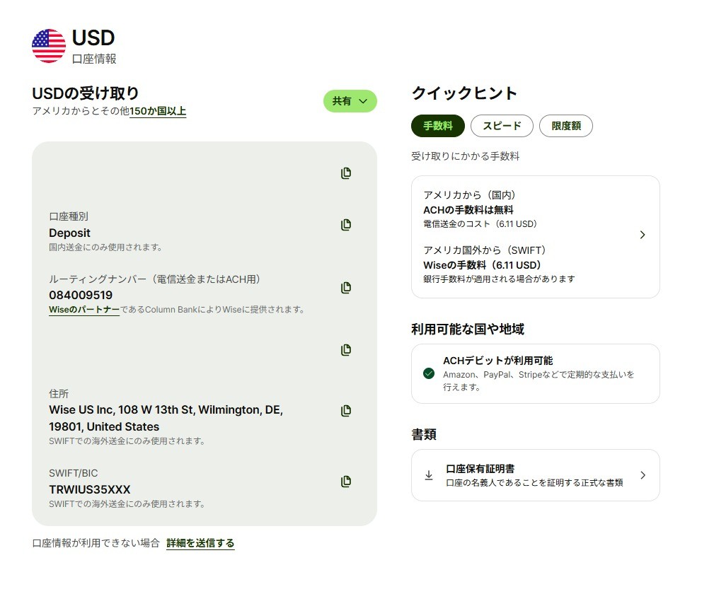This screenshot has height=606, width=714.
Task: Click the green checkmark for ACHデビット
Action: click(429, 373)
